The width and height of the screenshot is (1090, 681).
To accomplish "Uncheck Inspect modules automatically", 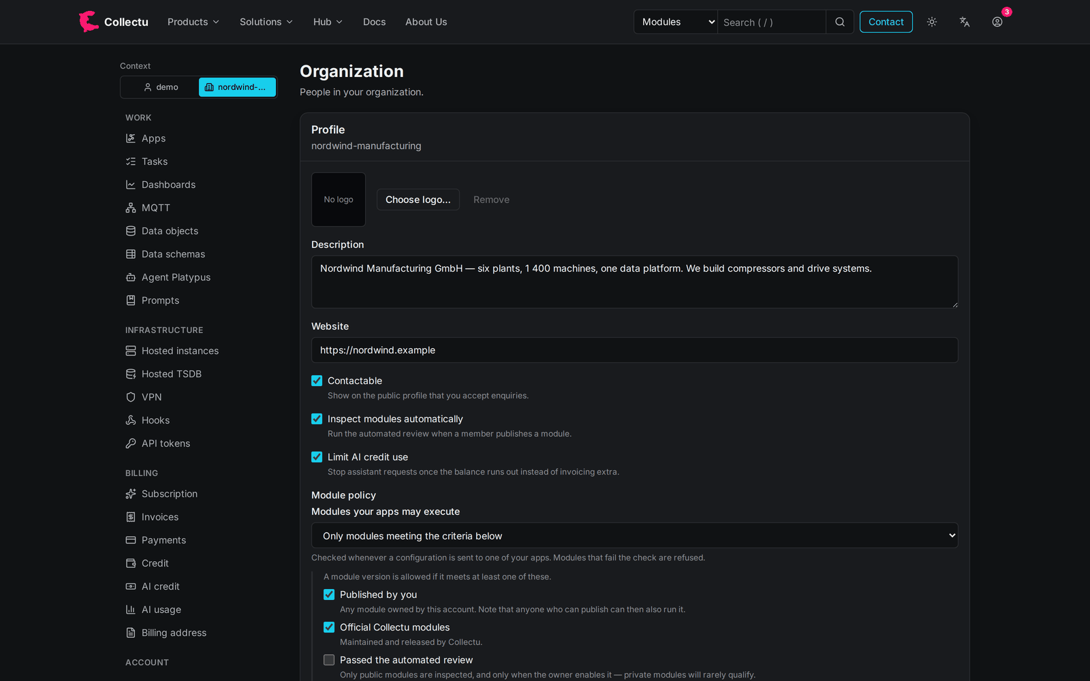I will 317,419.
